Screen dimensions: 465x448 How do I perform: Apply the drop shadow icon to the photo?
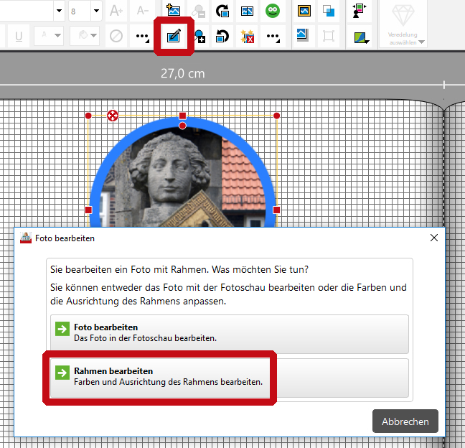304,36
